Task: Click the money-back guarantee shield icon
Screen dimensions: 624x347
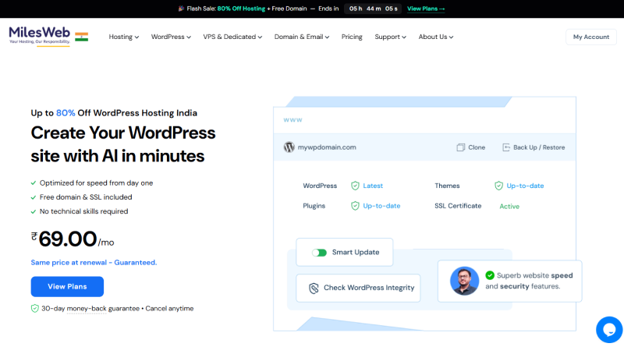Action: coord(35,308)
